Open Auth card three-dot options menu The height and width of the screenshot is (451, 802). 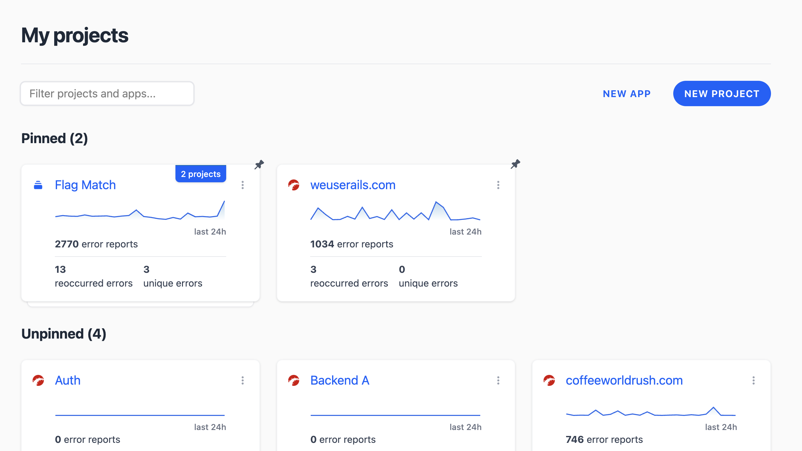click(x=242, y=381)
